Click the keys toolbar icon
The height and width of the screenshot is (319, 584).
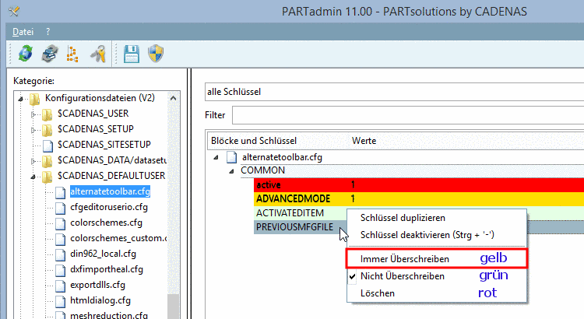(x=98, y=54)
